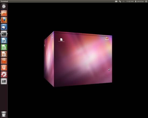Screen dimensions: 148x118
Task: Switch to the Terminal launcher icon
Action: tap(4, 34)
